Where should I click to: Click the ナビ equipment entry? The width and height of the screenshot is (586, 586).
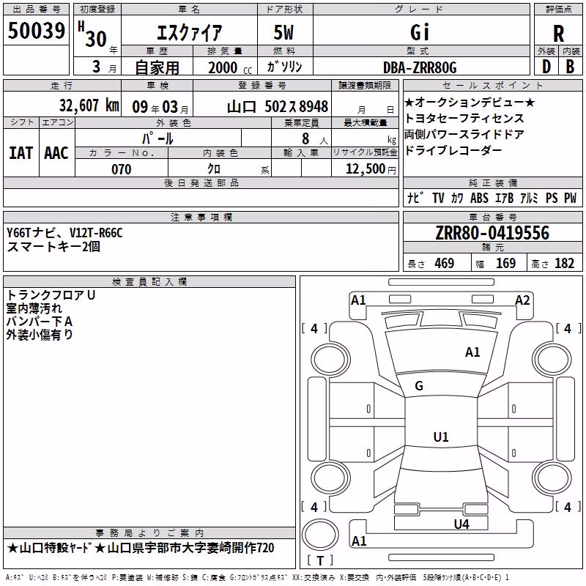415,197
